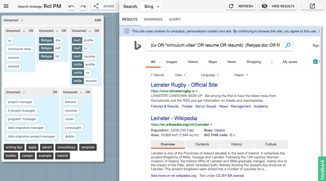326x181 pixels.
Task: Open the CC-BY-SA license link
Action: (230, 175)
